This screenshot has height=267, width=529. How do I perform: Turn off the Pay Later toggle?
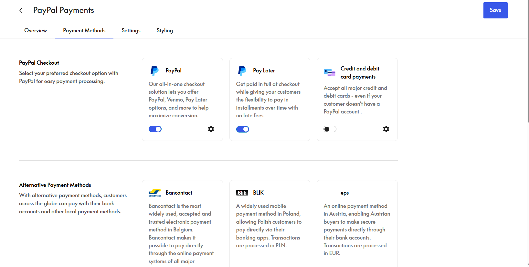coord(243,129)
